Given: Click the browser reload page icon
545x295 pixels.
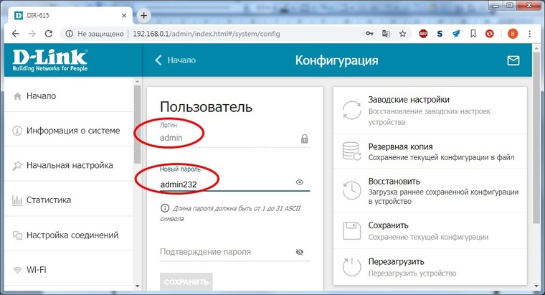Looking at the screenshot, I should (x=49, y=34).
